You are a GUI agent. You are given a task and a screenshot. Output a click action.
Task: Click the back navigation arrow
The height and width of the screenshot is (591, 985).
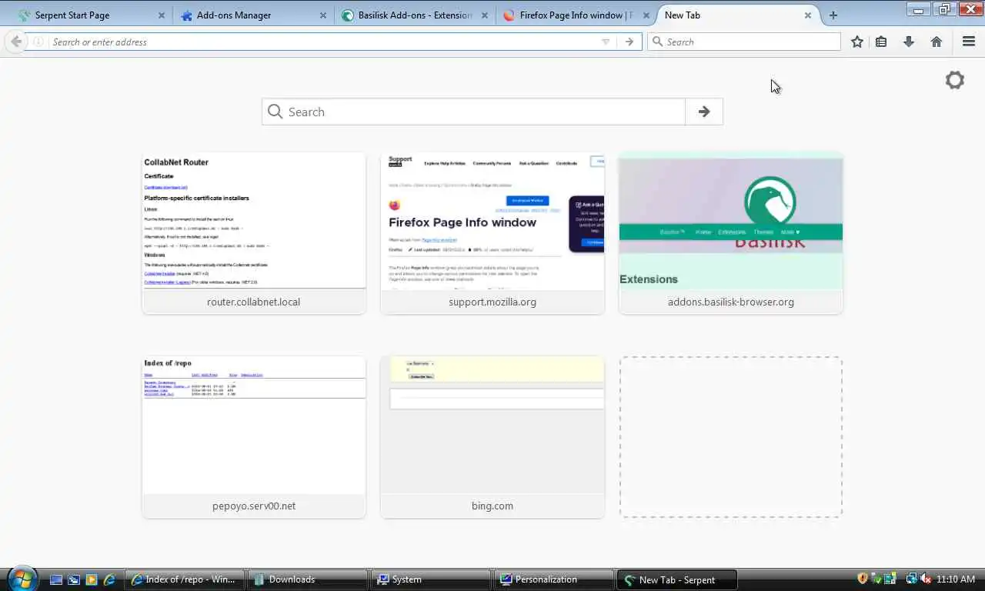coord(16,42)
